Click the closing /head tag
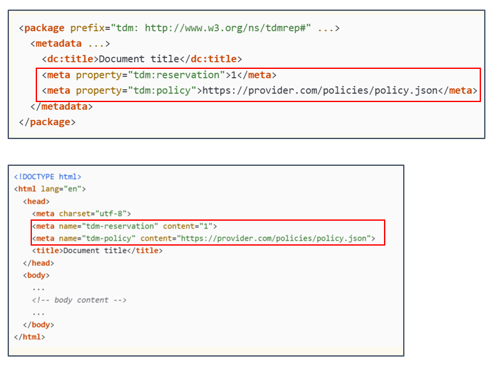The width and height of the screenshot is (495, 370). pyautogui.click(x=38, y=263)
